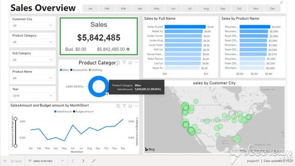This screenshot has height=166, width=295.
Task: Click the 5.84M (99.95%) donut label
Action: [75, 87]
